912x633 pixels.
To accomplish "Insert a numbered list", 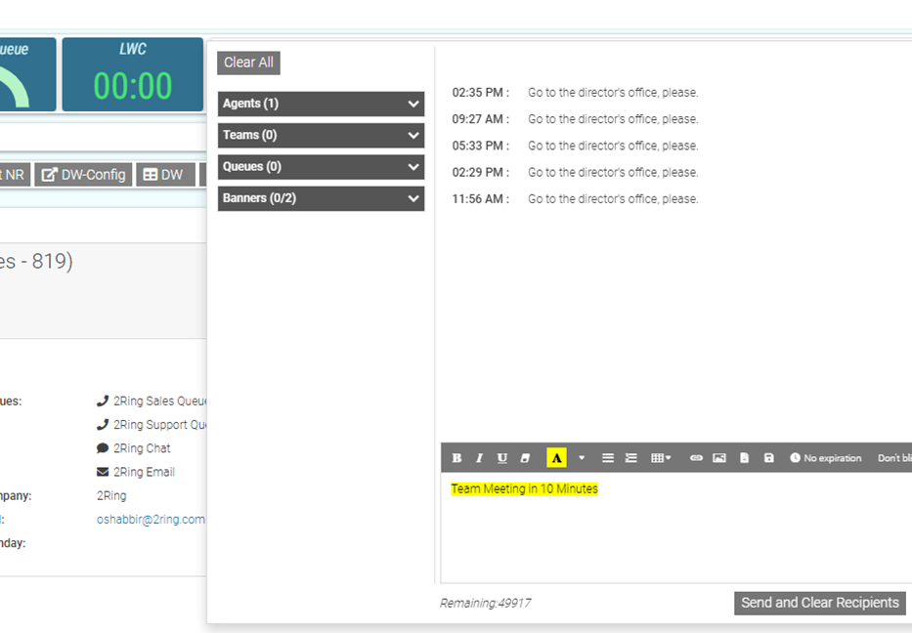I will click(631, 458).
